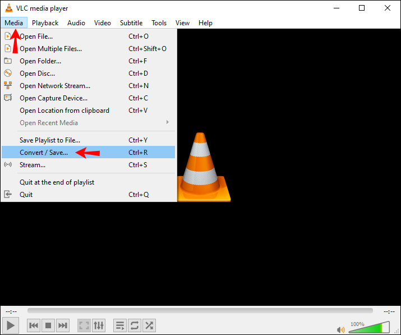The height and width of the screenshot is (335, 401).
Task: Choose Open Network Stream... entry
Action: point(88,85)
